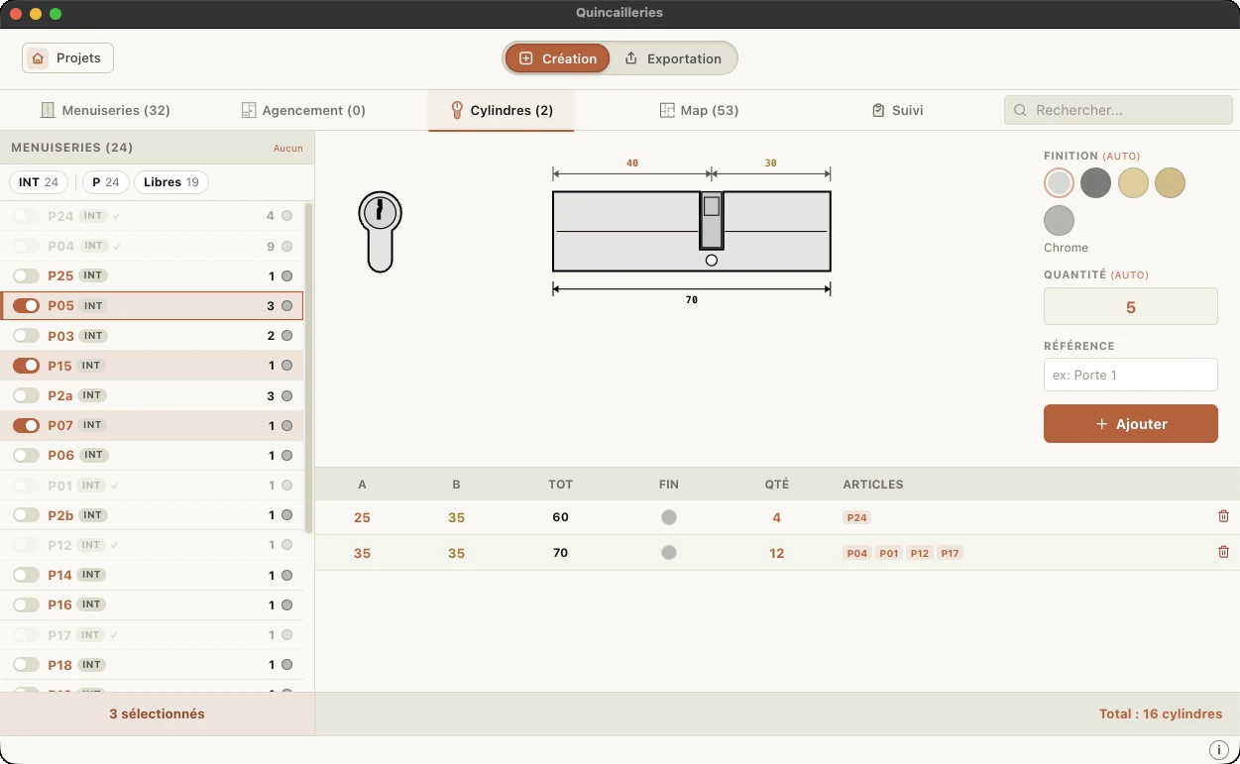Click the P 24 filter chip

106,182
